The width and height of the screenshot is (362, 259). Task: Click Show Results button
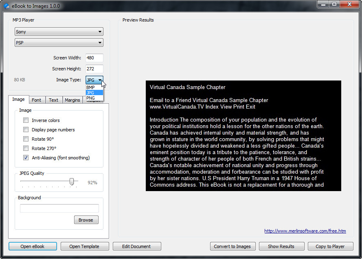pyautogui.click(x=281, y=246)
